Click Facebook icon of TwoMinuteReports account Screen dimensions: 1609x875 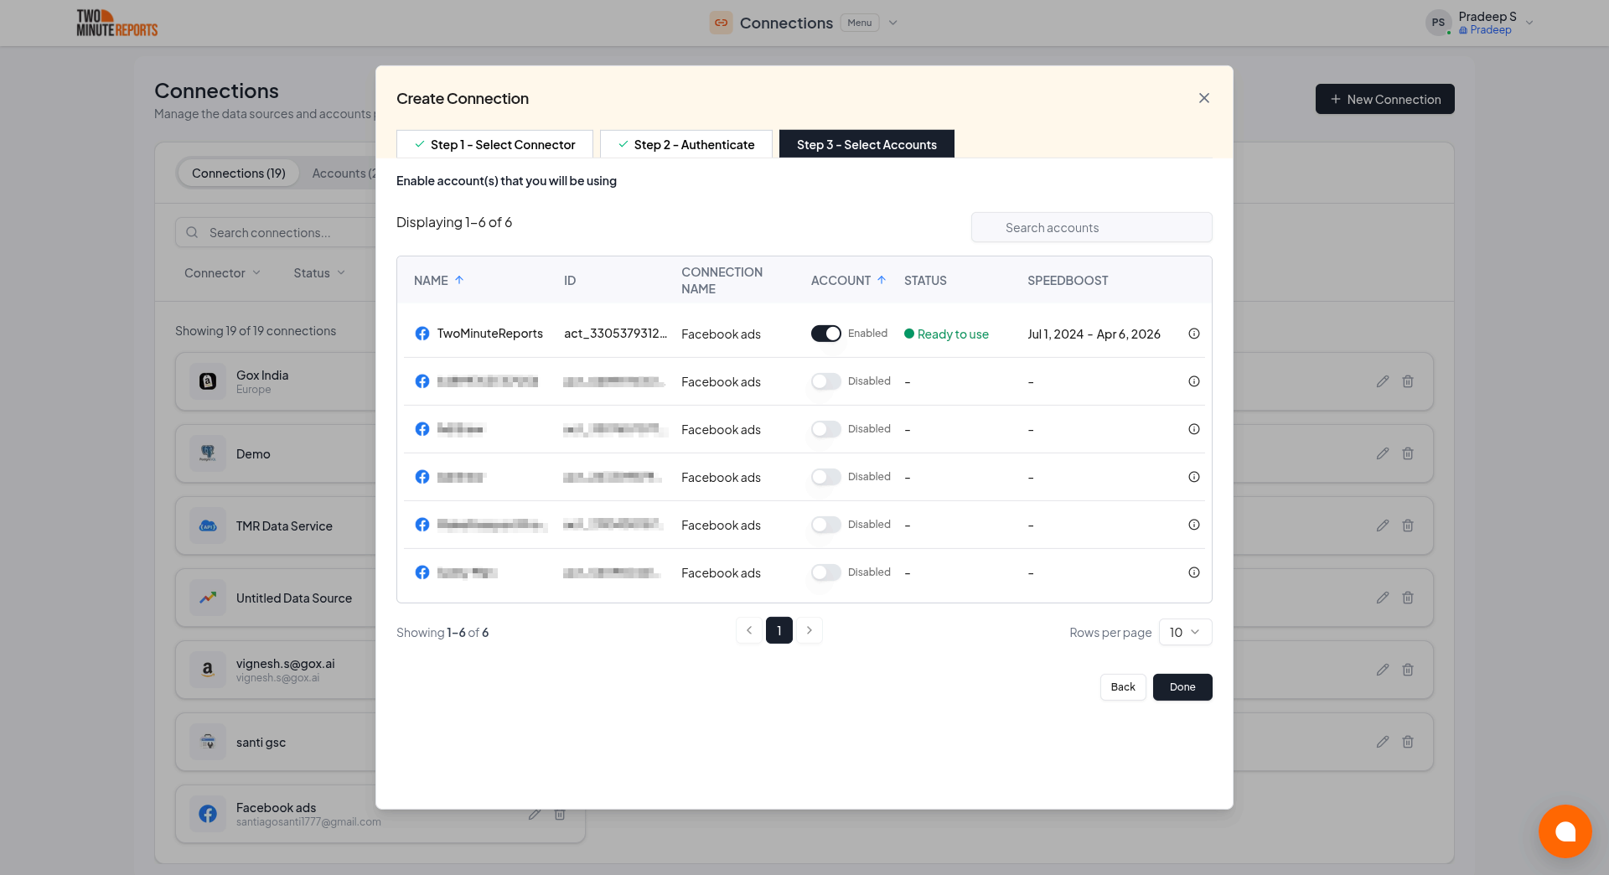[422, 334]
